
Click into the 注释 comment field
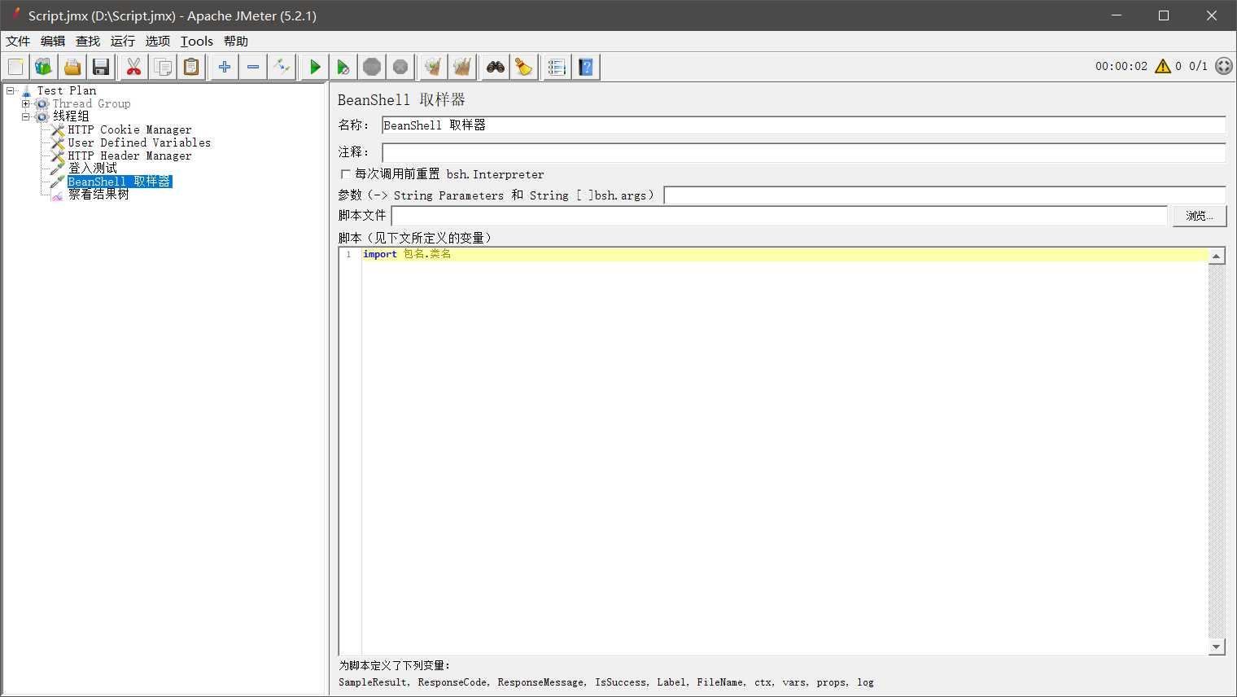coord(803,152)
